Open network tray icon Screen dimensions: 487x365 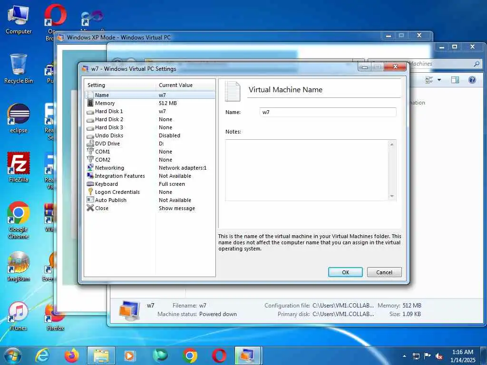tap(416, 356)
